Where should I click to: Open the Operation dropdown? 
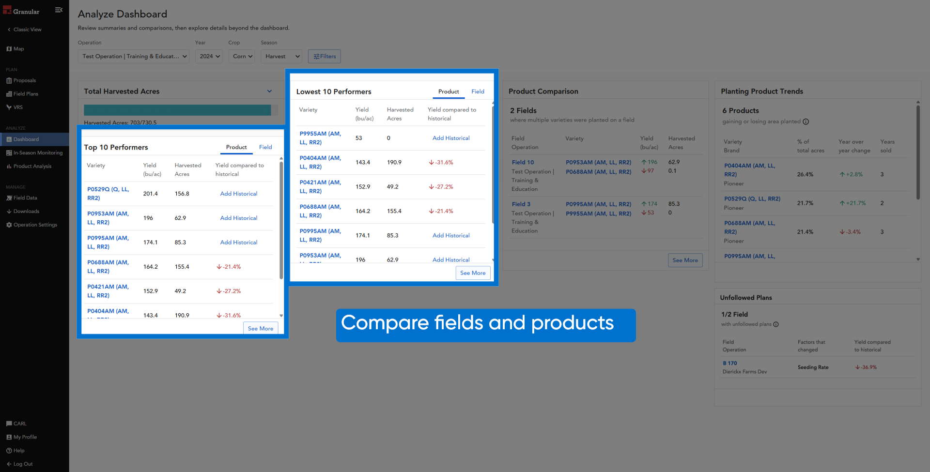click(x=134, y=56)
